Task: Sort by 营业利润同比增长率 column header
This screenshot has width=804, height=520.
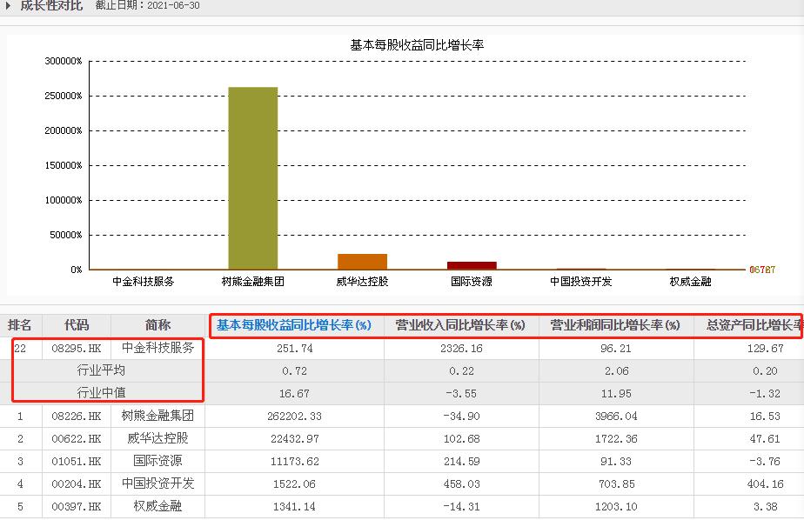Action: click(615, 326)
